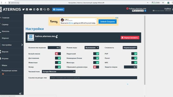The width and height of the screenshot is (173, 97).
Task: Click the red Переустановить button
Action: [x=130, y=38]
